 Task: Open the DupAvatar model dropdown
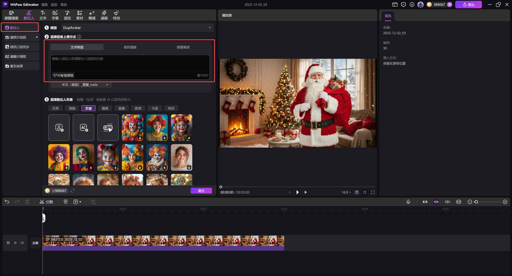pyautogui.click(x=137, y=28)
